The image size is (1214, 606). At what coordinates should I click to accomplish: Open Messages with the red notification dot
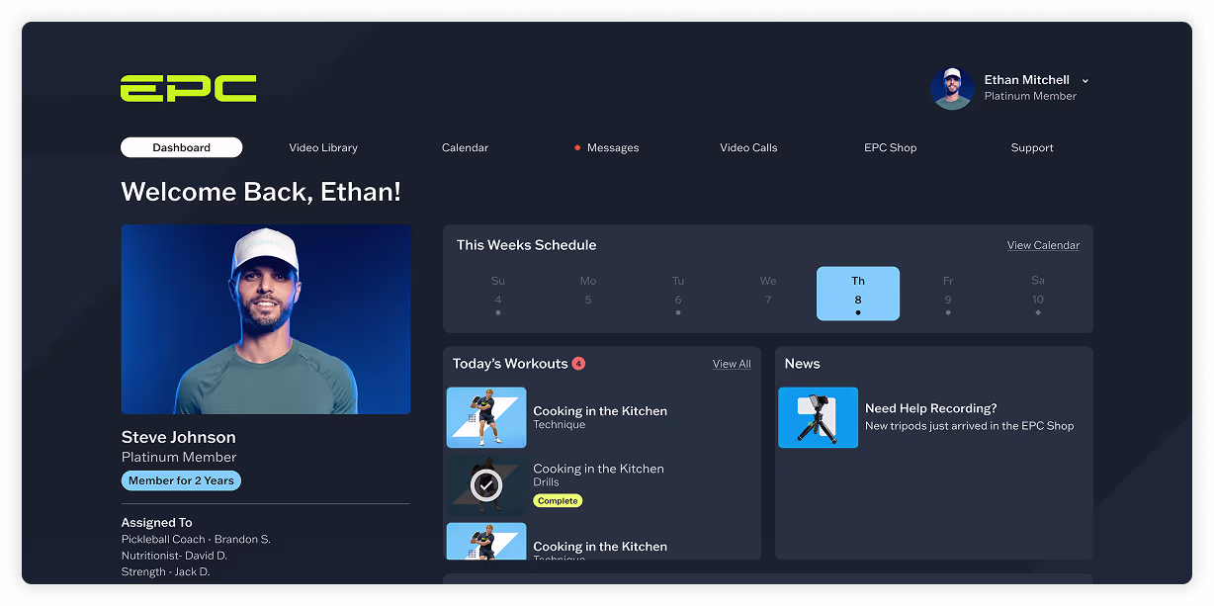(x=612, y=147)
